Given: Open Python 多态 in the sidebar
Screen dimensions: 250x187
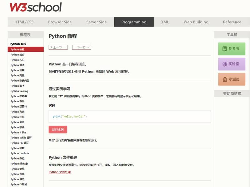Looking at the screenshot, I should (17, 179).
